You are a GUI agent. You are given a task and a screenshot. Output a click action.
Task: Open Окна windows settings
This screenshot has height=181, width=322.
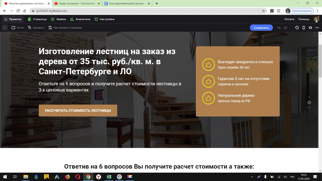pyautogui.click(x=18, y=28)
